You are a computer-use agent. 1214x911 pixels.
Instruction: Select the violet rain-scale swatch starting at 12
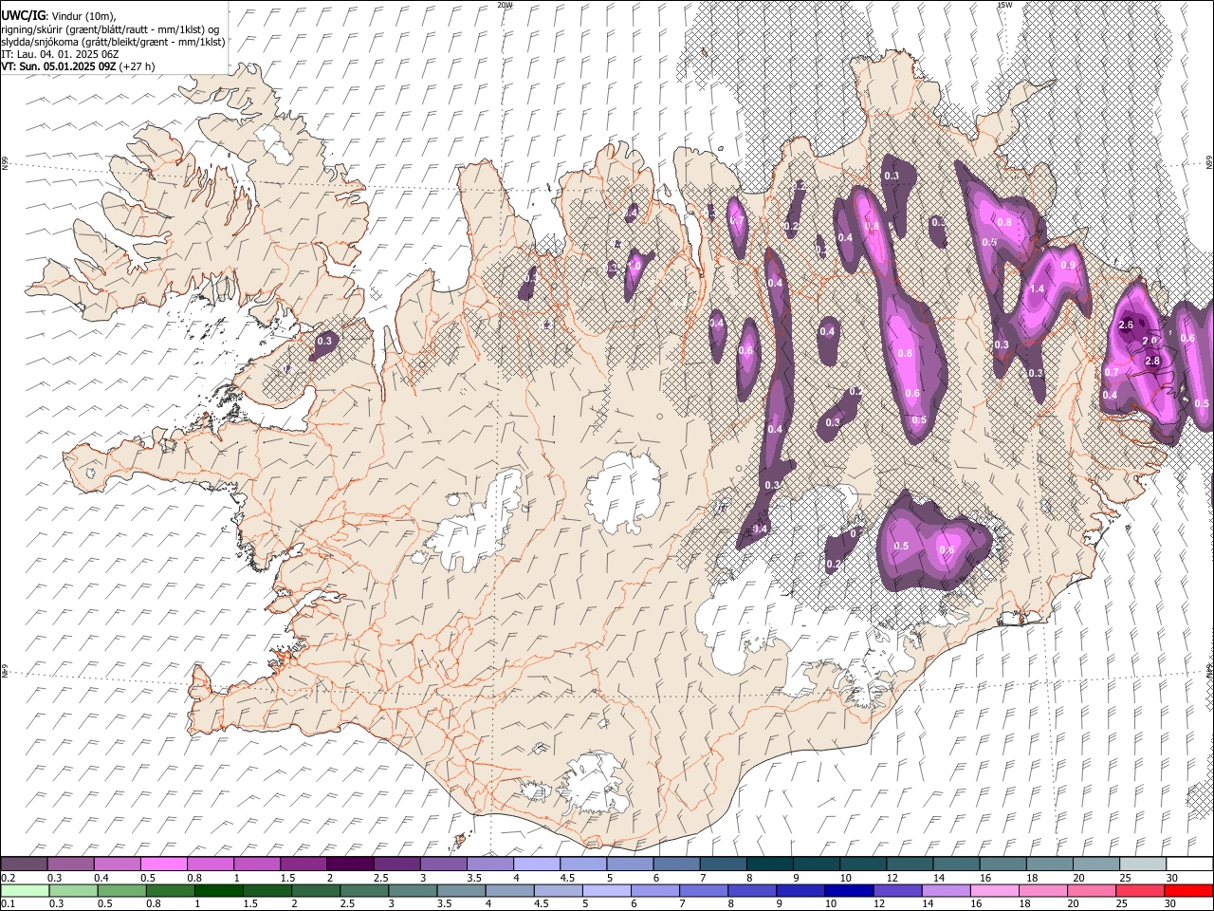(x=897, y=891)
